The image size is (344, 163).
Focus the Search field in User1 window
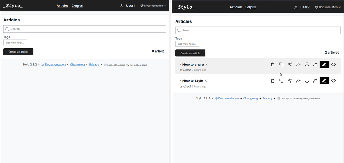tap(85, 29)
